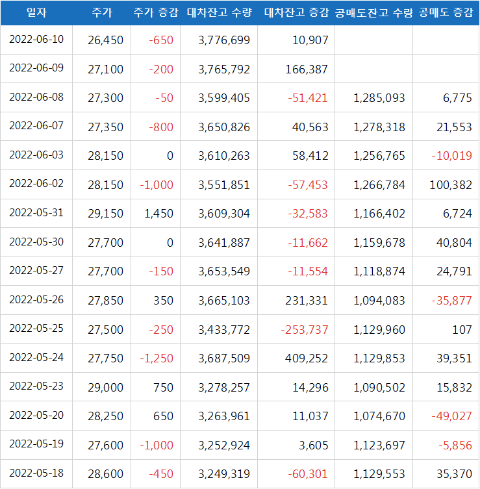The height and width of the screenshot is (489, 480).
Task: Select date cell 2022-06-02
Action: 36,184
